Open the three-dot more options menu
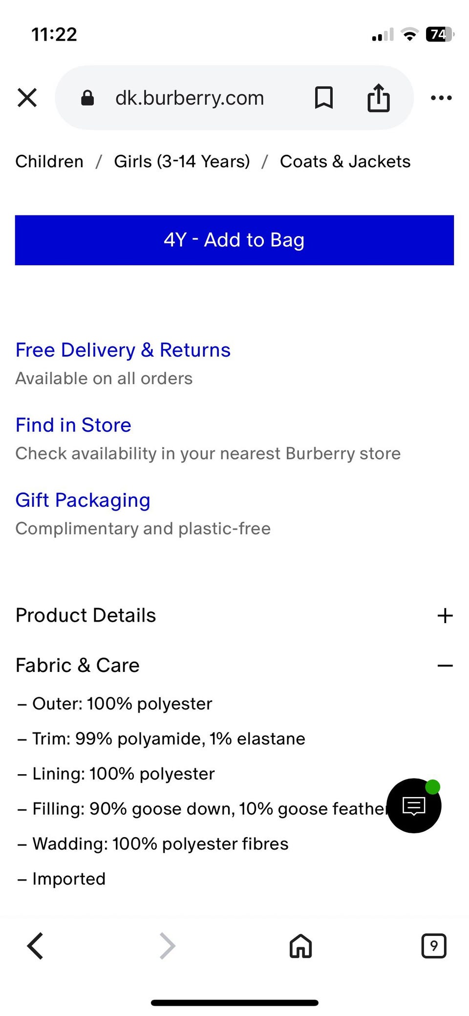469x1016 pixels. pos(441,98)
